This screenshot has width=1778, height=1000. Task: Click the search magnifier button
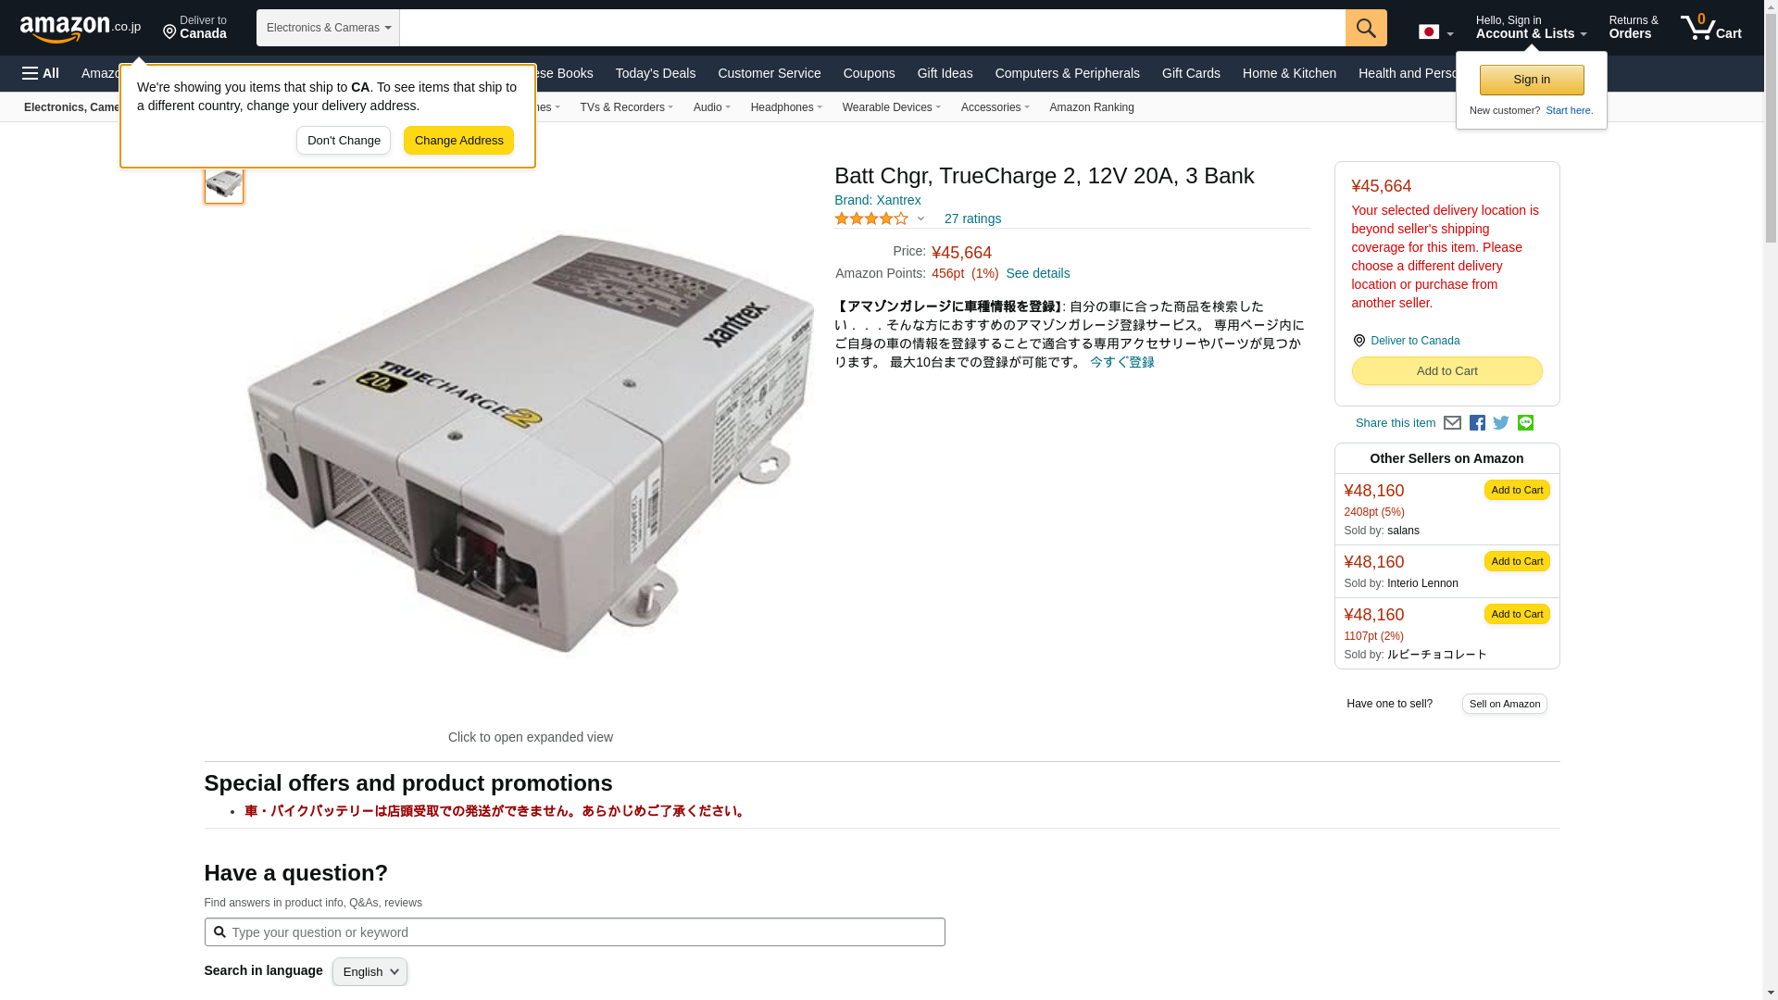(1366, 28)
